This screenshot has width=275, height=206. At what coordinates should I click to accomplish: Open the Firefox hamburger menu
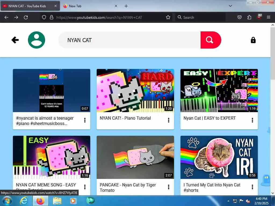coord(269,17)
